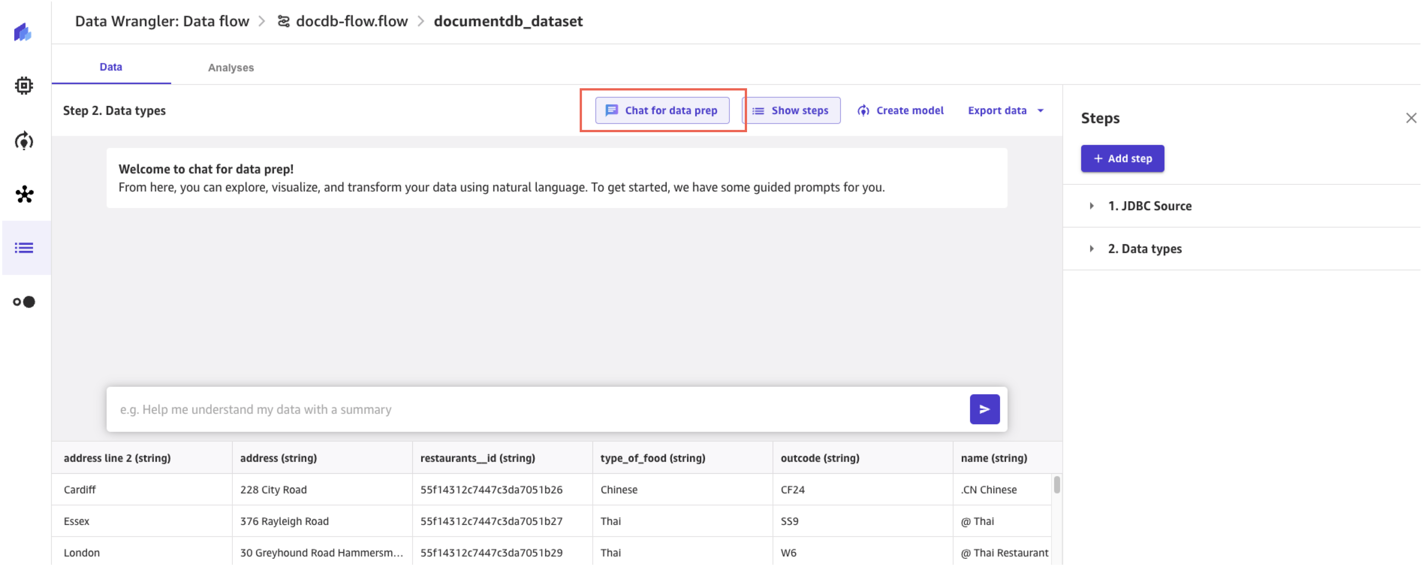Click the two-circles icon in left sidebar

coord(24,302)
